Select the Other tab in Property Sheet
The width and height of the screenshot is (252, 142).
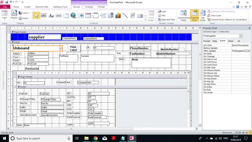[231, 41]
